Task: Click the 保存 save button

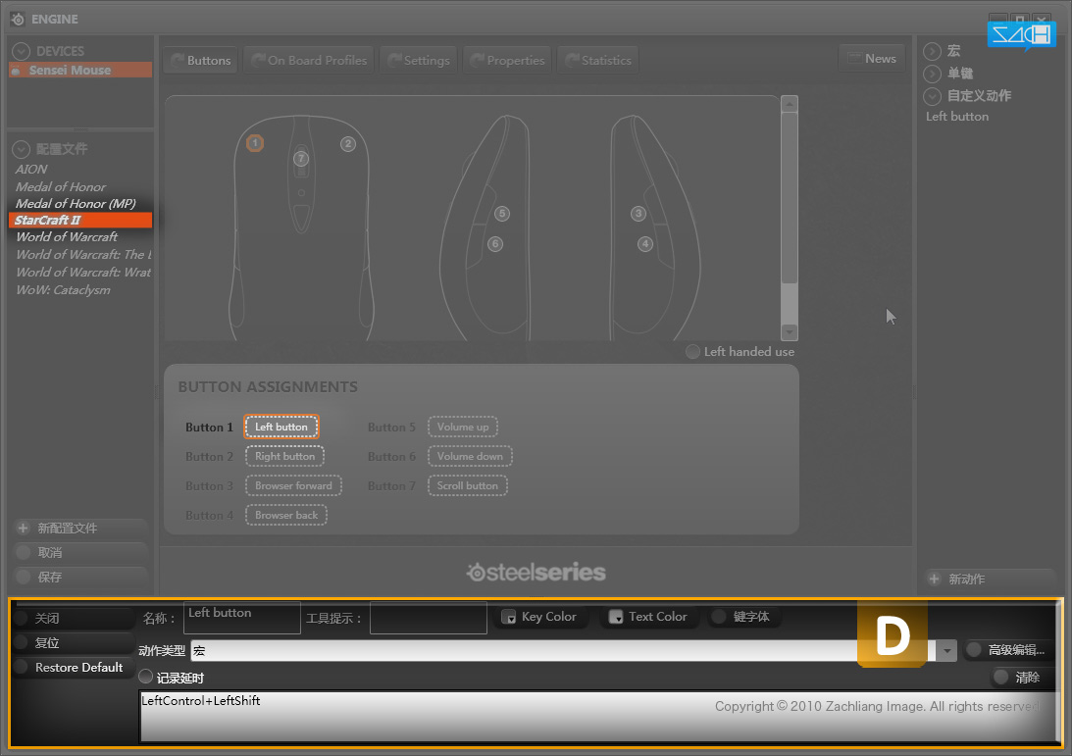Action: 80,577
